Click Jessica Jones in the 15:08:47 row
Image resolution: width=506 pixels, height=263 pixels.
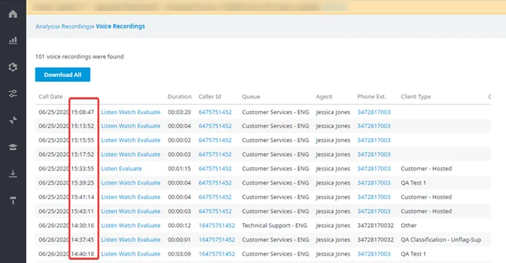pyautogui.click(x=333, y=112)
